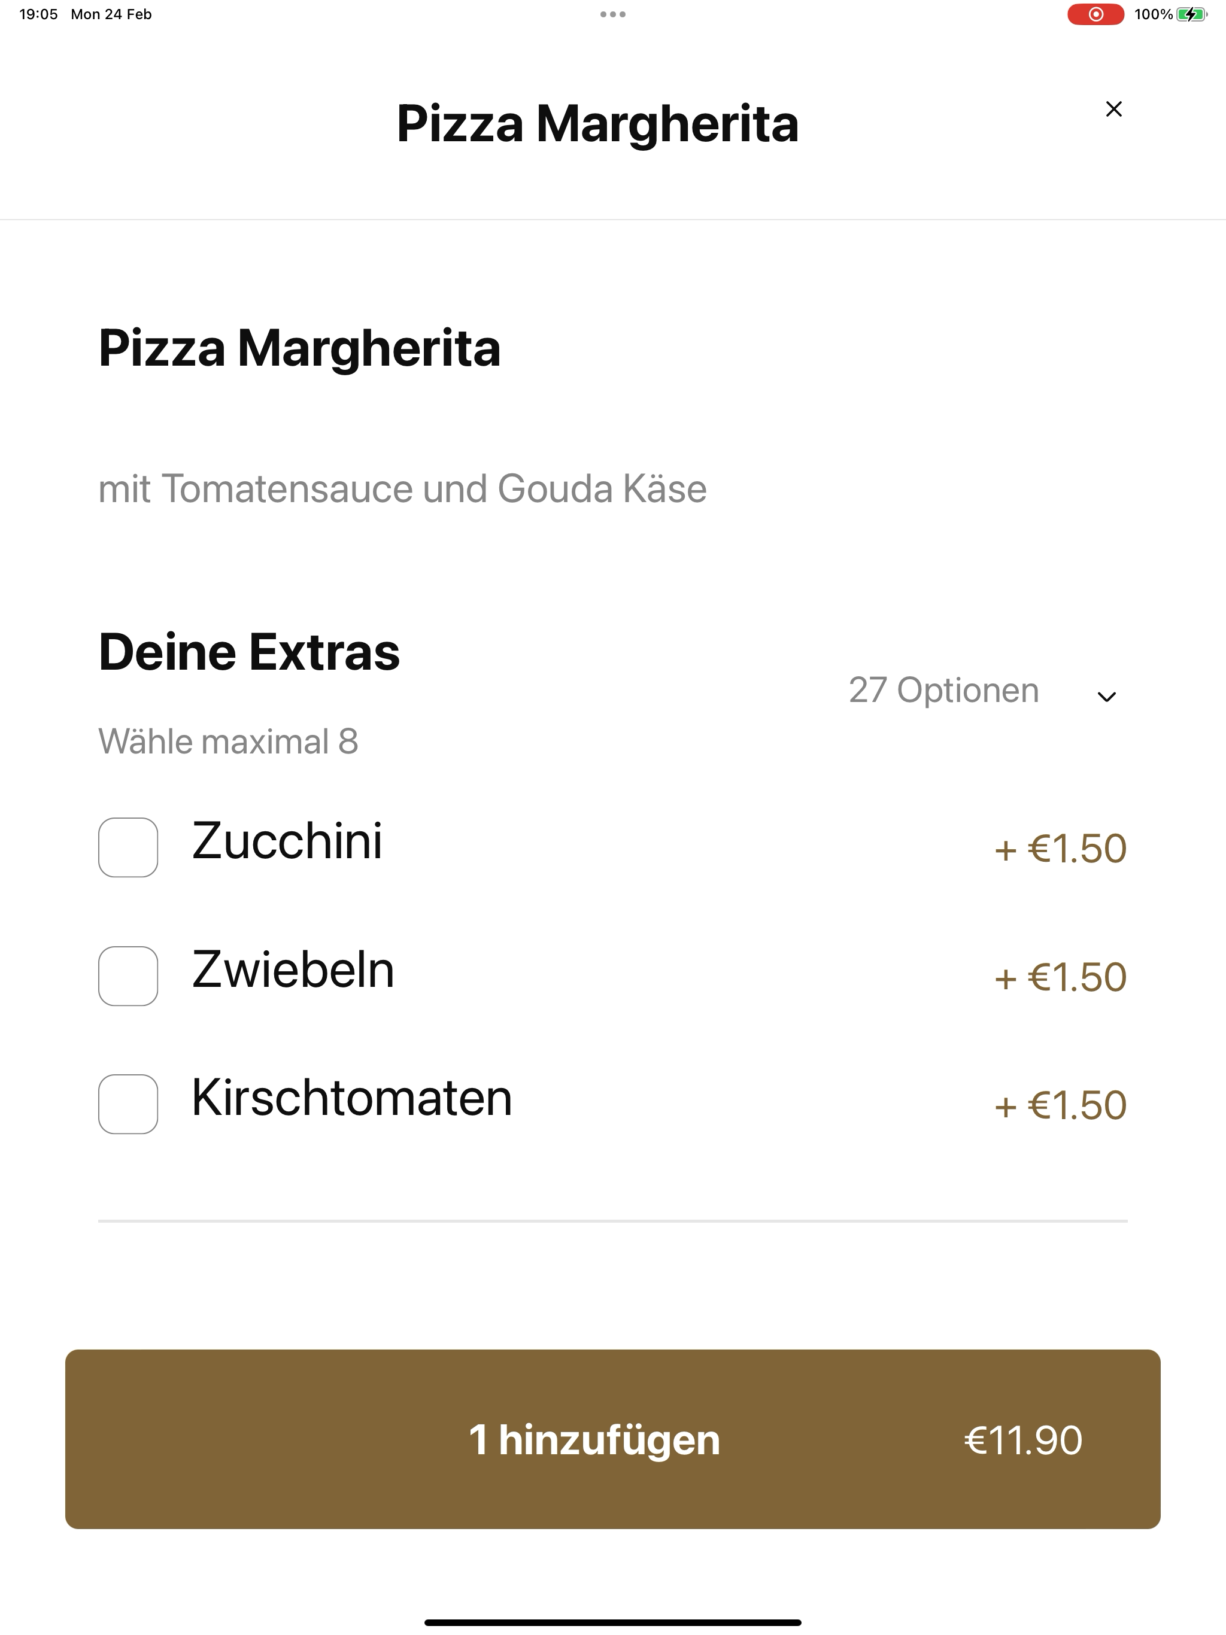Tap the "Deine Extras" section heading
The width and height of the screenshot is (1226, 1635).
tap(249, 652)
